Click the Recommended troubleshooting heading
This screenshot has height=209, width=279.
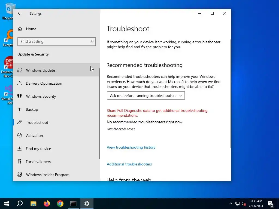coord(144,65)
